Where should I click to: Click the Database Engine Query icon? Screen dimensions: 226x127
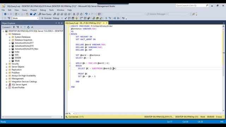point(55,14)
